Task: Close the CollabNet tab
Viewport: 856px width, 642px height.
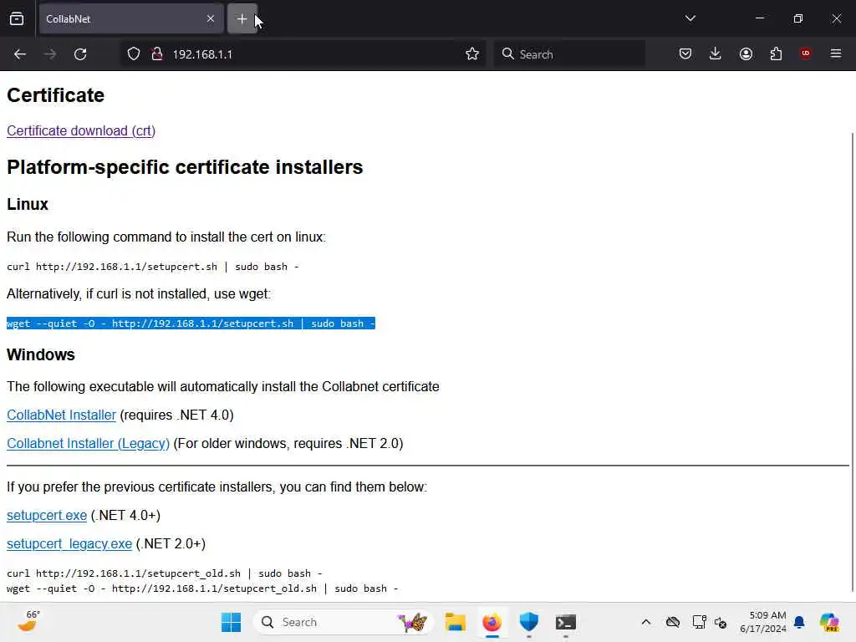Action: [x=210, y=19]
